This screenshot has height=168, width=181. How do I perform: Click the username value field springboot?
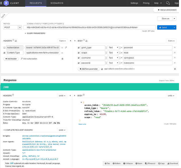[148, 58]
